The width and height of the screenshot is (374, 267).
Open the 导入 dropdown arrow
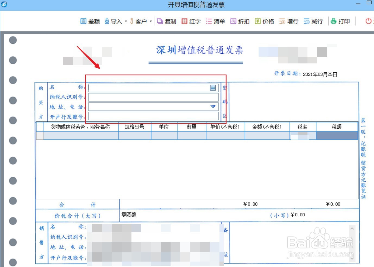point(125,21)
